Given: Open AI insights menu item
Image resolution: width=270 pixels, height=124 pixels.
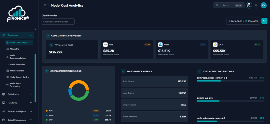Looking at the screenshot, I should click(x=14, y=49).
